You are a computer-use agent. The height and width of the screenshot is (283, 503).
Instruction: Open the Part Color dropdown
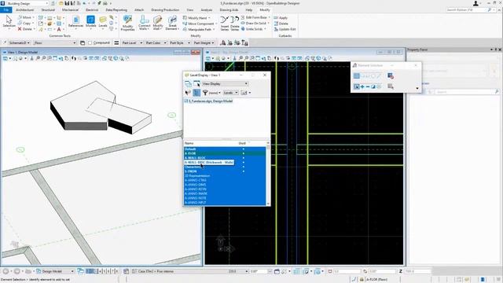coord(156,42)
